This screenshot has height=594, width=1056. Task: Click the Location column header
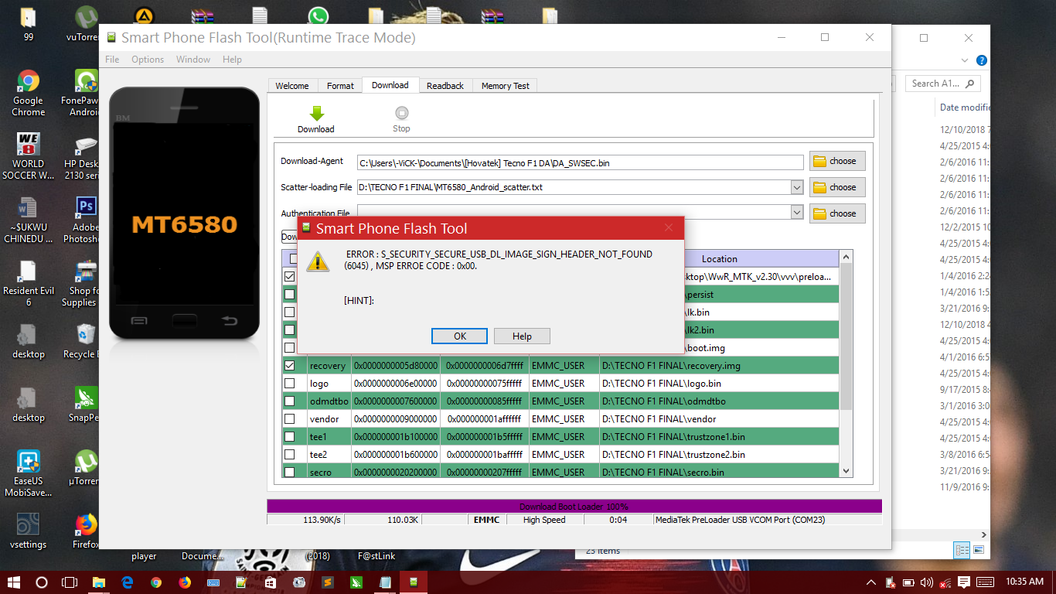coord(719,259)
